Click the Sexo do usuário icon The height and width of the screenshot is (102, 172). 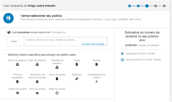[37, 93]
